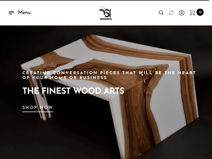Click the compare arrows icon
212x159 pixels.
click(x=171, y=13)
